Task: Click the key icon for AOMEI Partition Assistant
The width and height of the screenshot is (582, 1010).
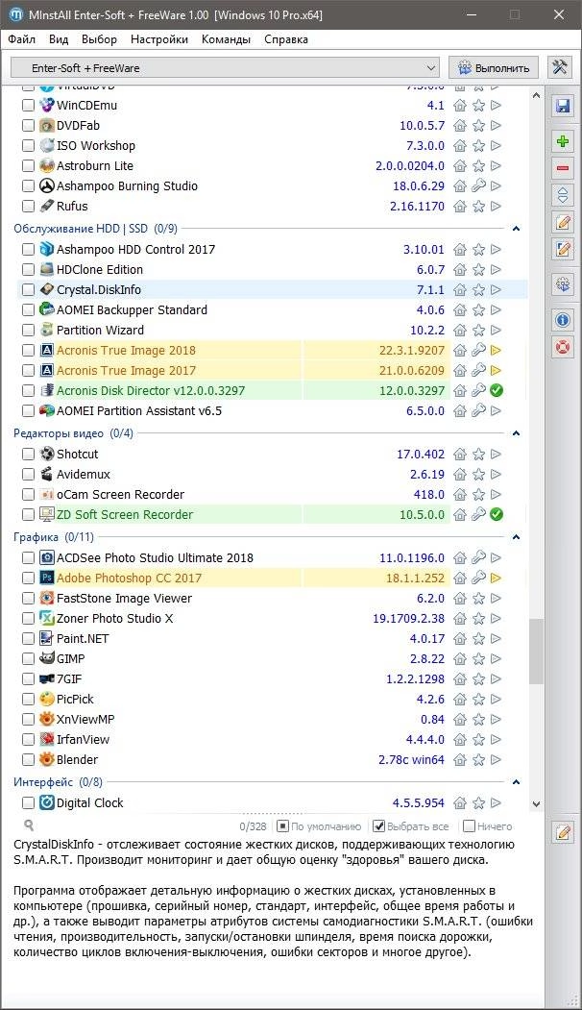Action: tap(478, 410)
